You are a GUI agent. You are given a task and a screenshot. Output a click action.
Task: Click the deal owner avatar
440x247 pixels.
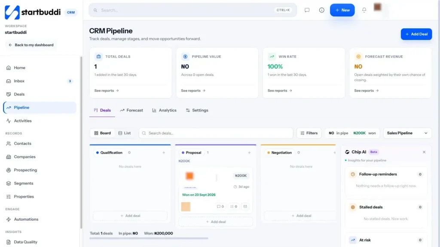tap(186, 207)
